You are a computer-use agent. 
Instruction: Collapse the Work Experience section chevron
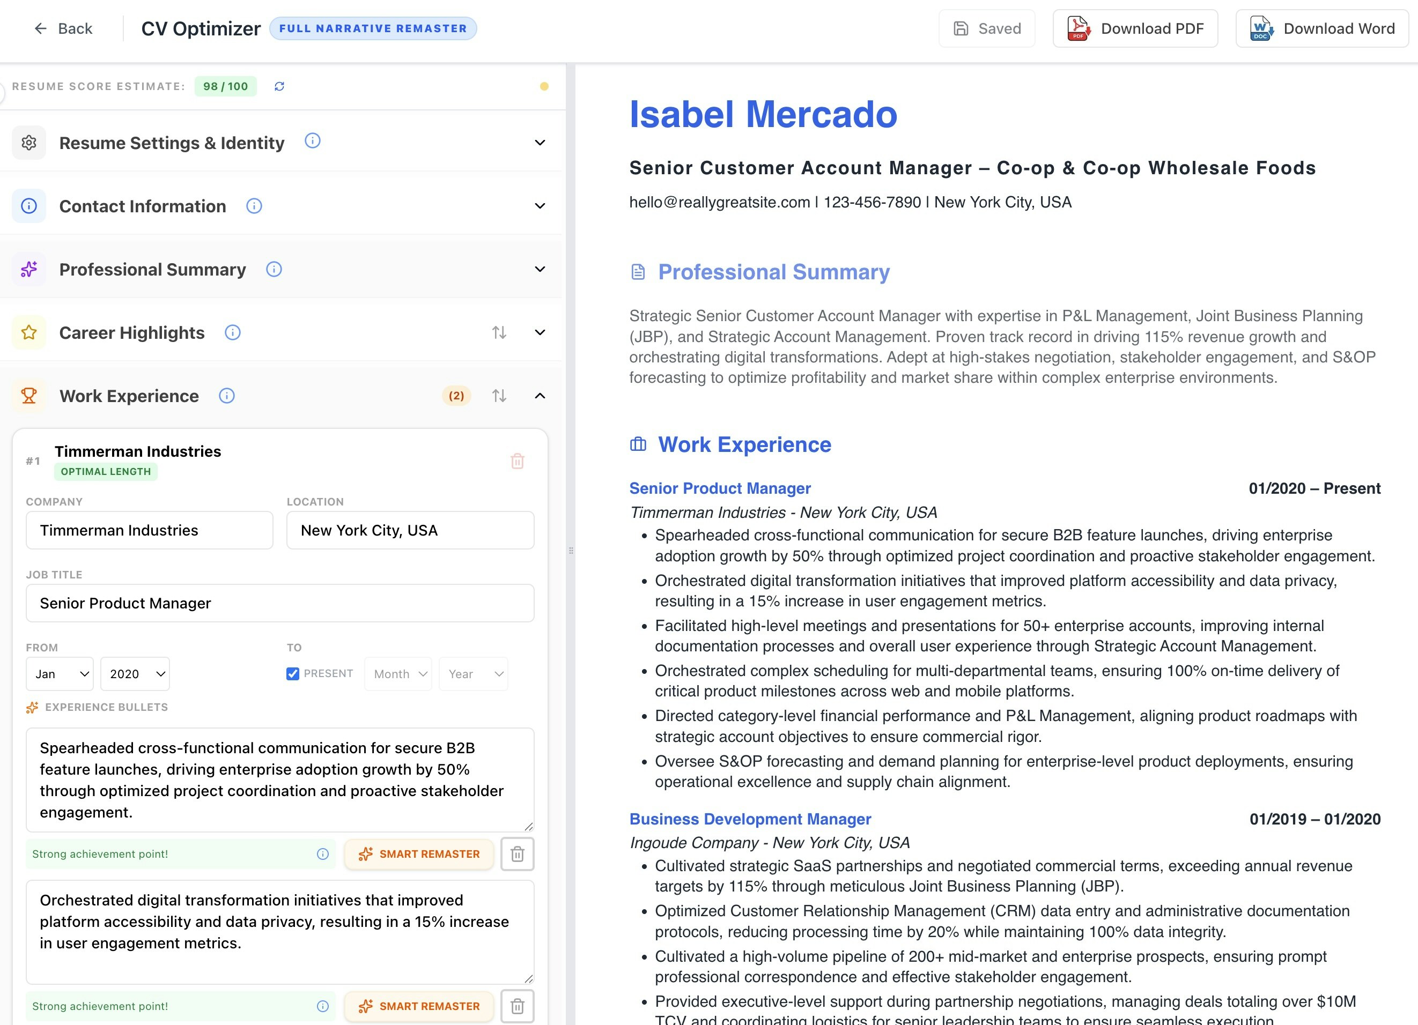click(540, 396)
